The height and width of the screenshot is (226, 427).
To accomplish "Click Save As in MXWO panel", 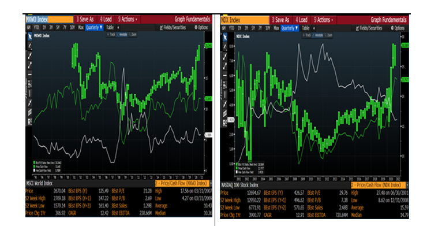I will click(85, 19).
